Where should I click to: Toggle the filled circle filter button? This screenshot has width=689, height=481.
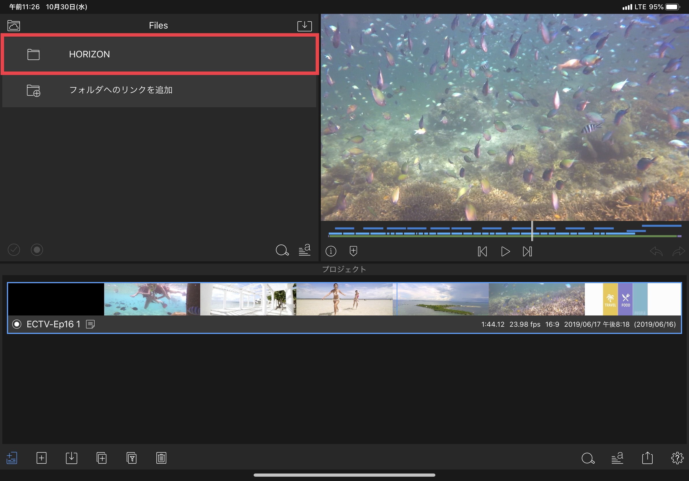point(37,250)
